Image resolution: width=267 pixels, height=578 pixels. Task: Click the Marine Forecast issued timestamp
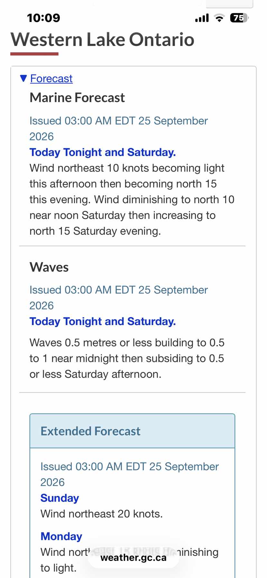(x=119, y=128)
